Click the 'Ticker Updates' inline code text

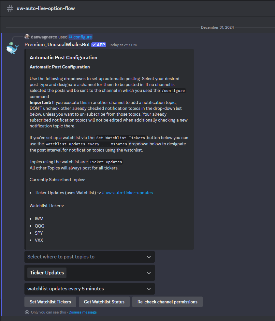106,162
